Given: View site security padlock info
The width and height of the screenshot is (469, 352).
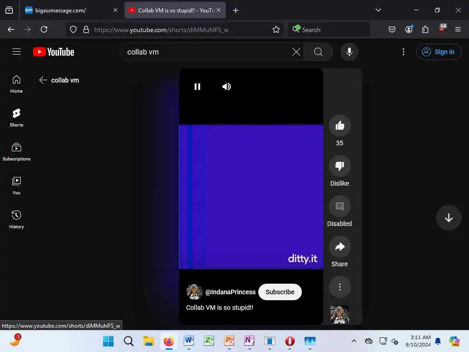Looking at the screenshot, I should 86,29.
